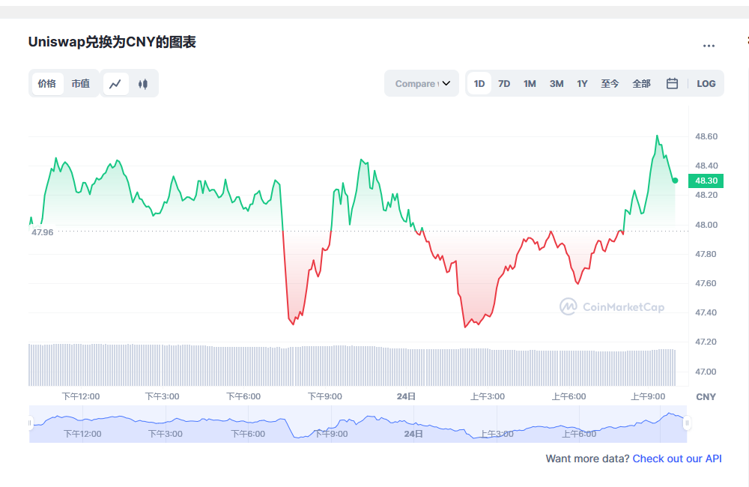Click the Uniswap兑换为CNY的图表 heading
The height and width of the screenshot is (487, 749).
click(112, 42)
